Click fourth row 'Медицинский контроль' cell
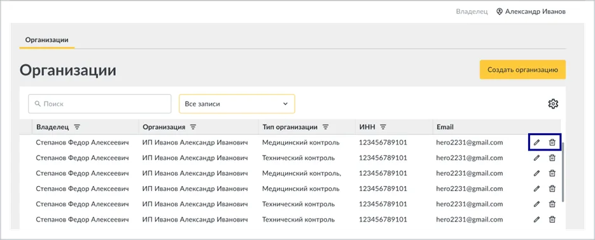The height and width of the screenshot is (240, 595). (x=300, y=189)
